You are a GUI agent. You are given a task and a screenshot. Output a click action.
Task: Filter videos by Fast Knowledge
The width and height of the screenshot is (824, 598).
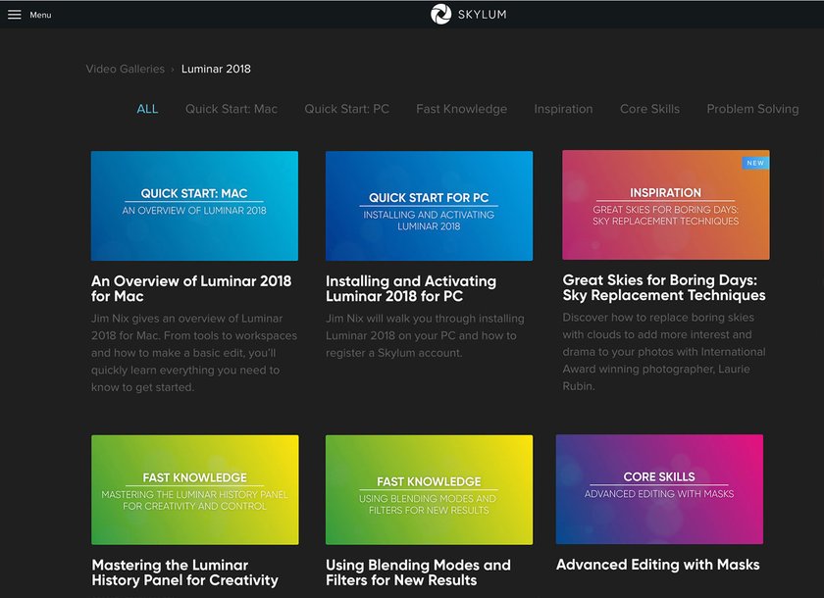tap(461, 109)
